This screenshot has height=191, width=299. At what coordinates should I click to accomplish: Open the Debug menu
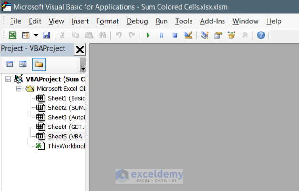tap(137, 21)
